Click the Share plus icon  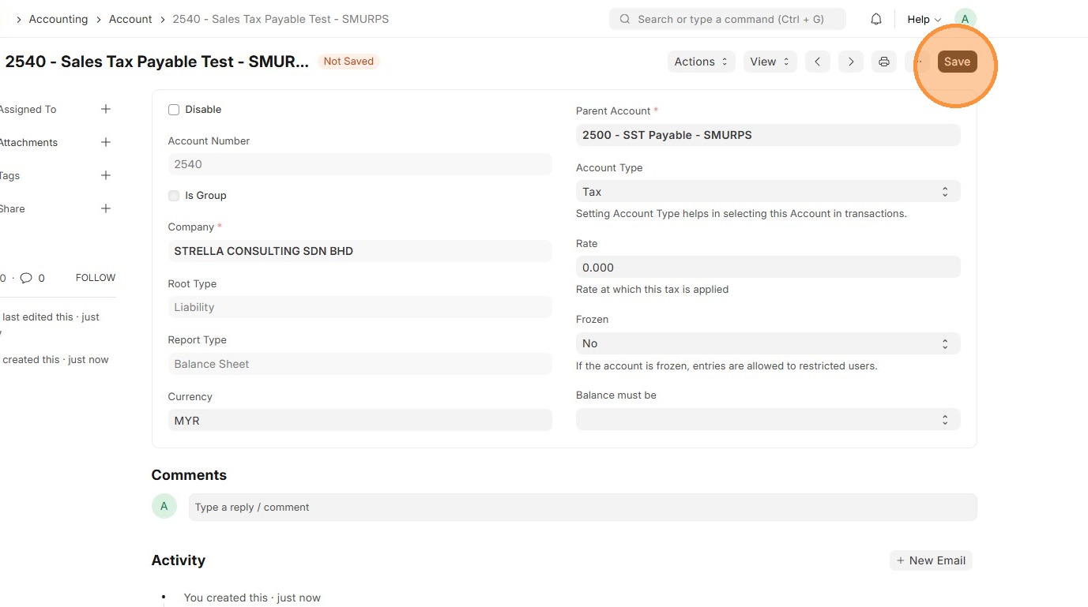tap(106, 209)
